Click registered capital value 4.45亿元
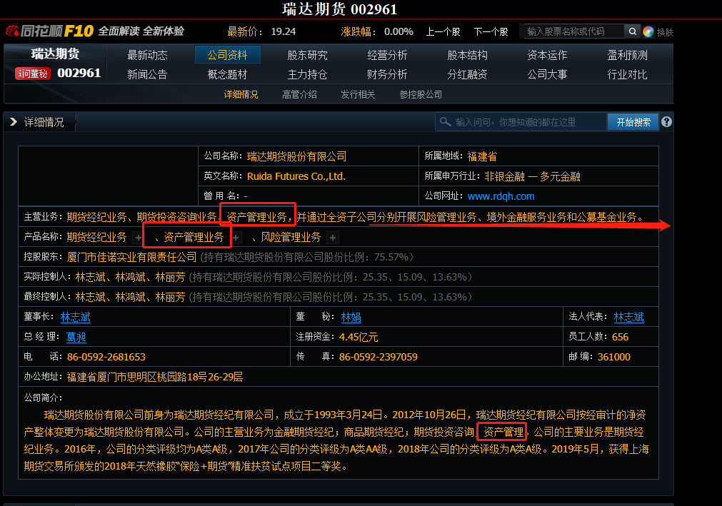Viewport: 722px width, 506px height. tap(359, 337)
